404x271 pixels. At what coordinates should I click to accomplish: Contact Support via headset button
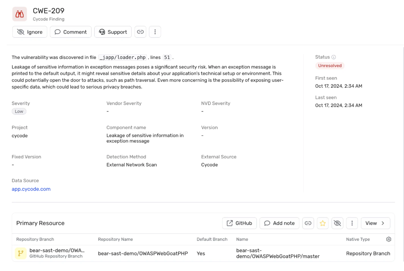[x=113, y=32]
